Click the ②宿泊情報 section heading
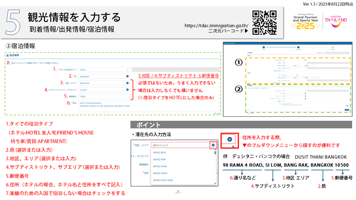The image size is (356, 200). [20, 46]
